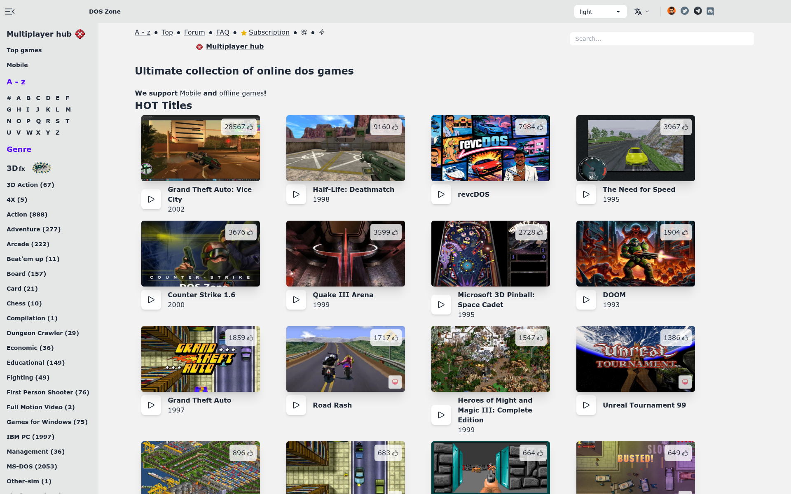791x494 pixels.
Task: Like Vice City via 28567 thumbs-up
Action: click(x=239, y=127)
